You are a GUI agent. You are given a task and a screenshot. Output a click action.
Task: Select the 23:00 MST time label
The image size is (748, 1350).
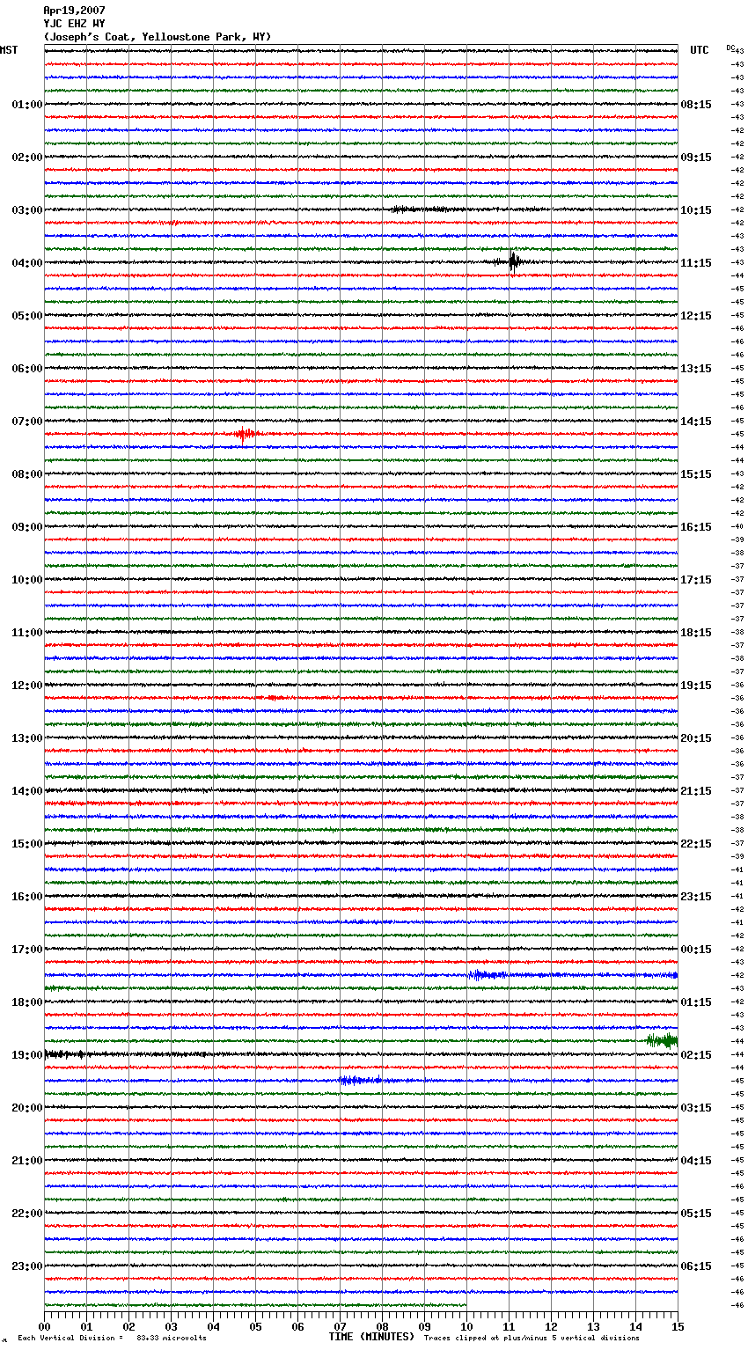[27, 1266]
